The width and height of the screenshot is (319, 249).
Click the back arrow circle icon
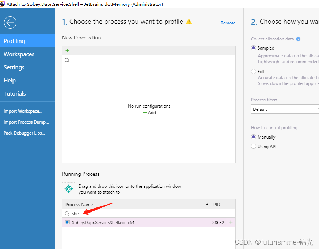click(10, 23)
